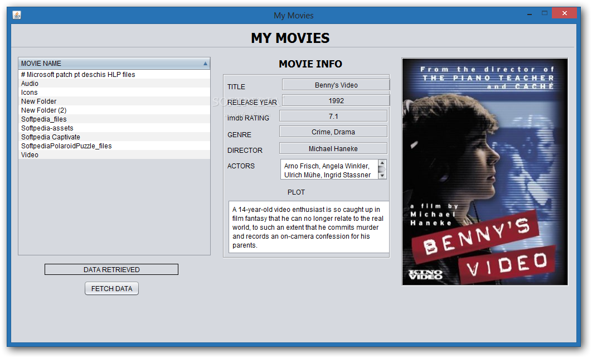Maximize the My Movies window
Screen dimensions: 592x358
point(545,13)
